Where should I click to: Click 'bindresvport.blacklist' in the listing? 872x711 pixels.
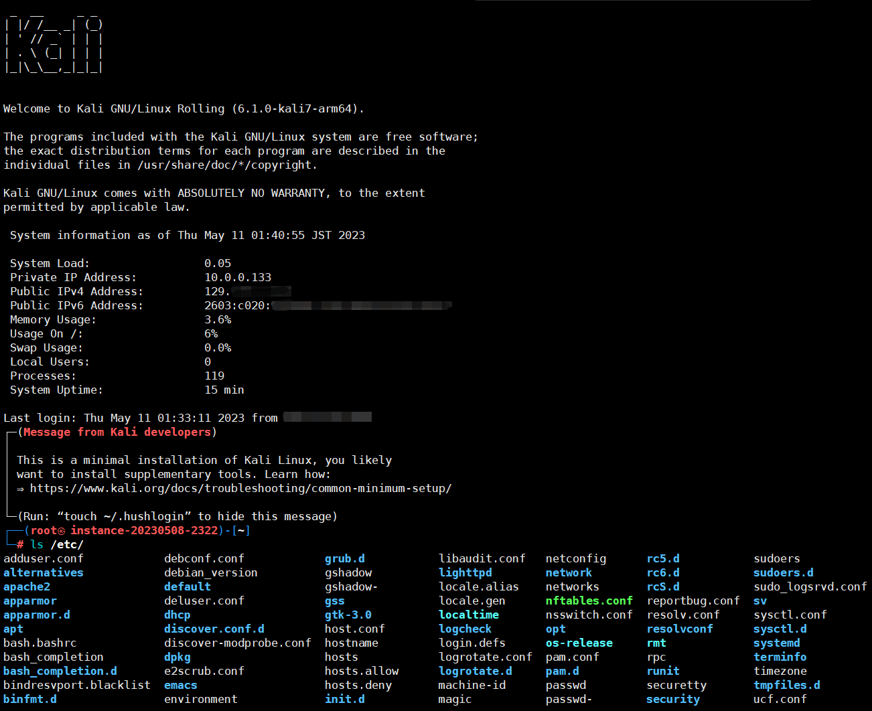[77, 685]
